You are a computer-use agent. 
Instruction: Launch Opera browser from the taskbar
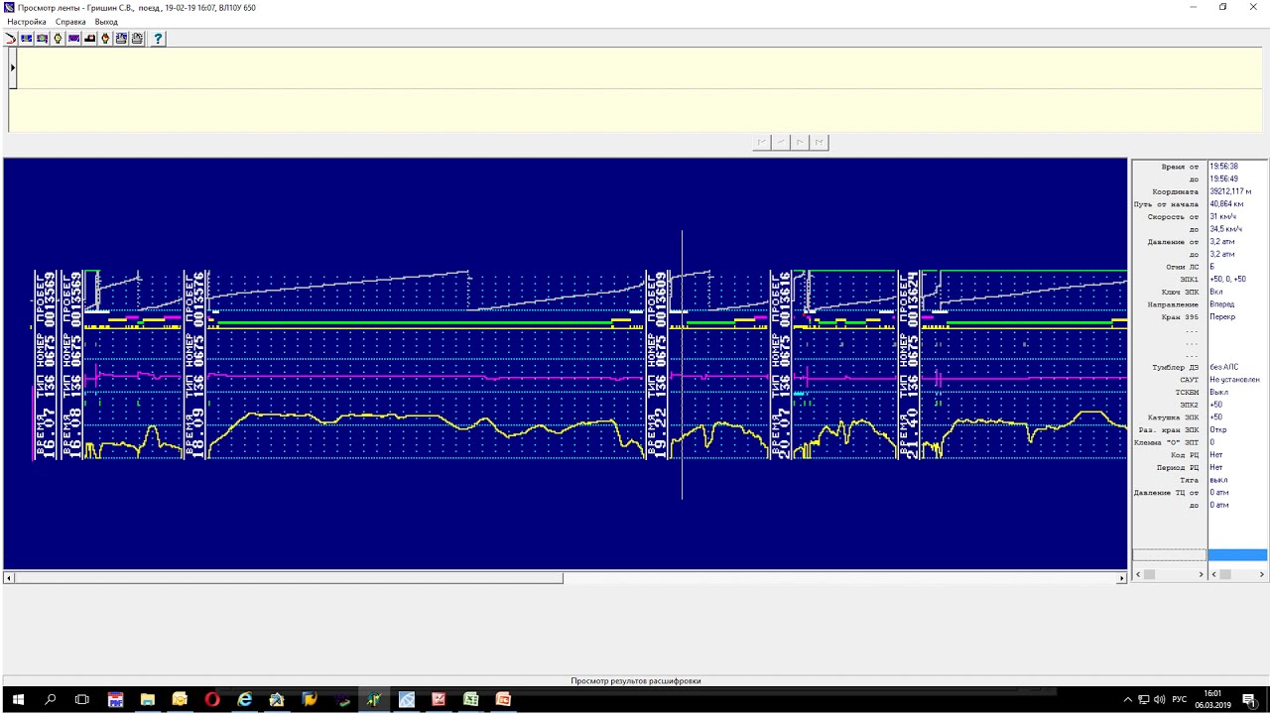tap(212, 699)
